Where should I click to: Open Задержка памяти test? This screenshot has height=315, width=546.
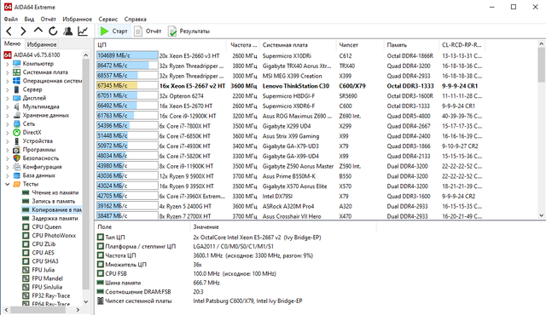point(50,219)
